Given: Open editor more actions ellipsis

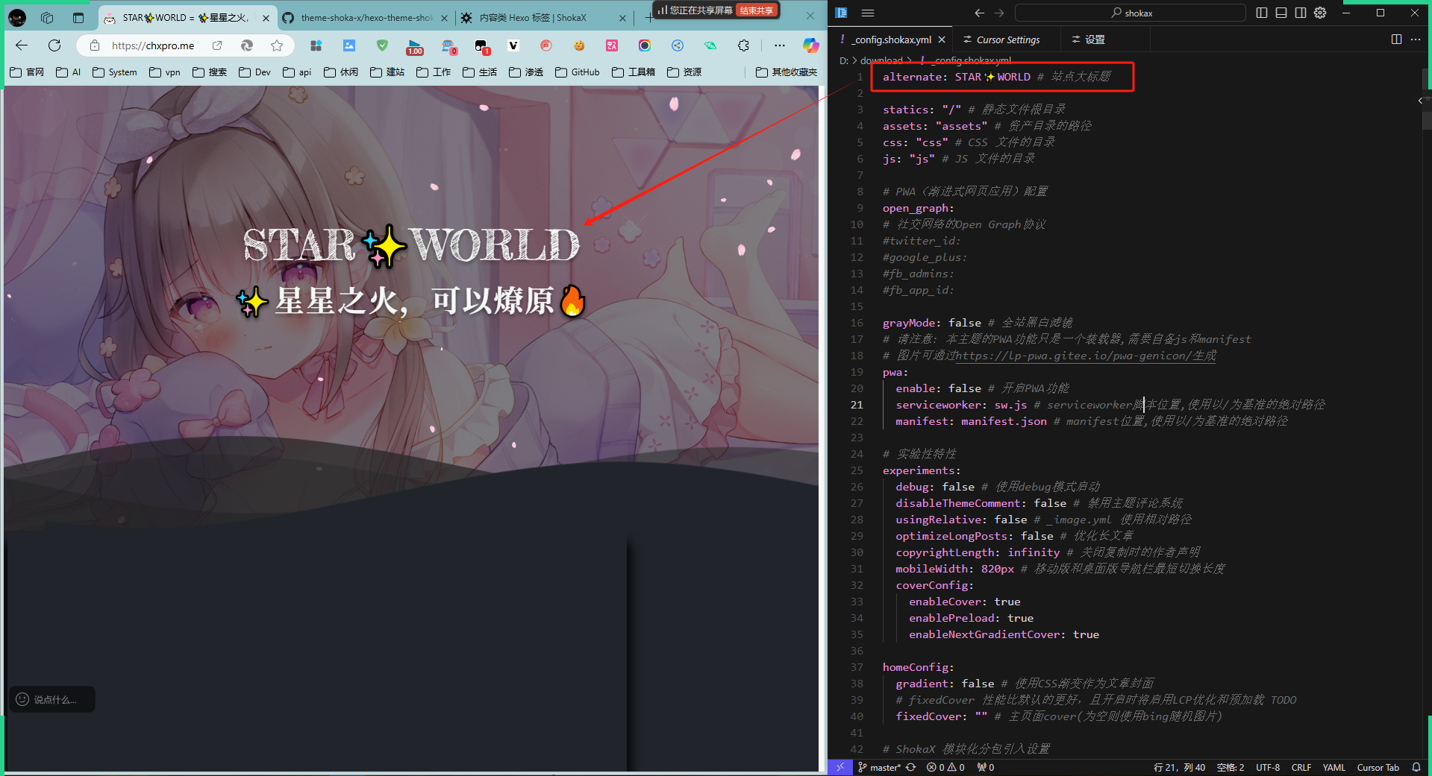Looking at the screenshot, I should pyautogui.click(x=1416, y=40).
